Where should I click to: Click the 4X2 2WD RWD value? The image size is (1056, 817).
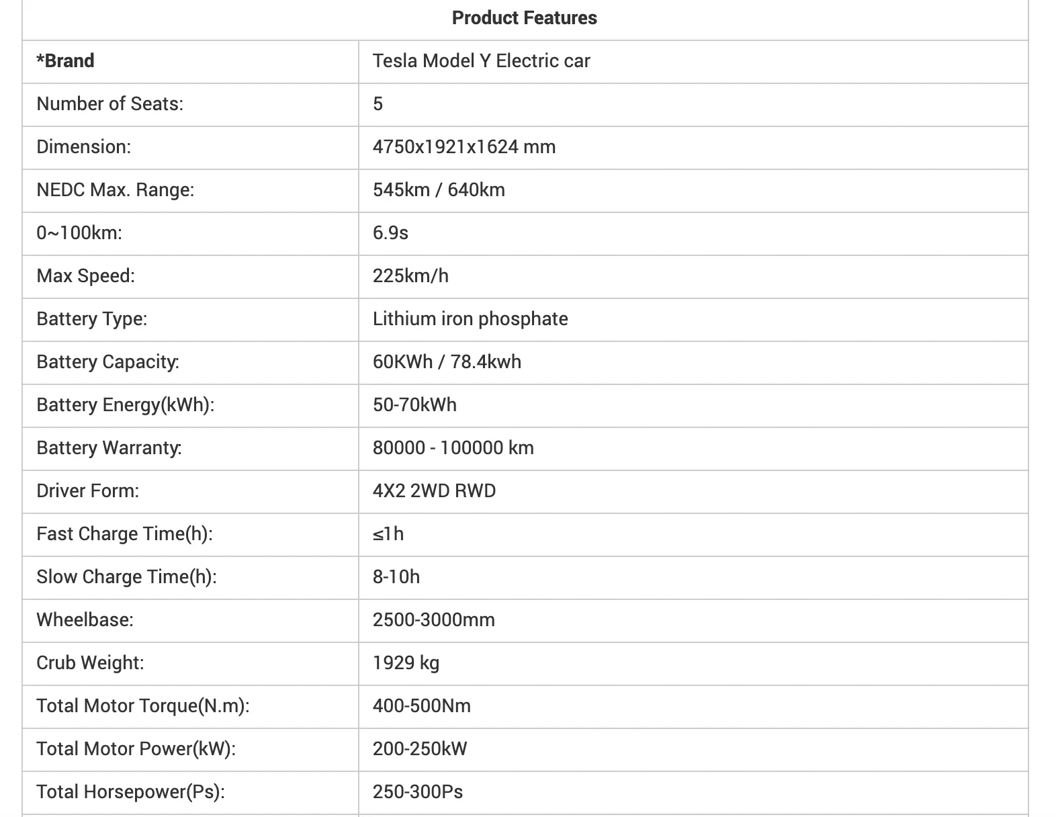[x=434, y=491]
